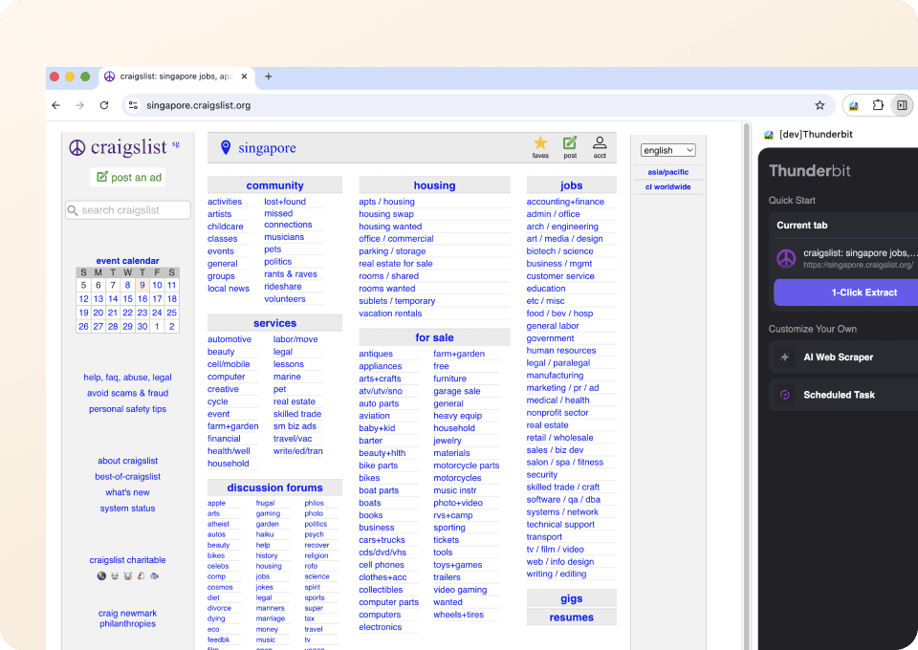Image resolution: width=918 pixels, height=650 pixels.
Task: Open the english language dropdown
Action: (x=668, y=150)
